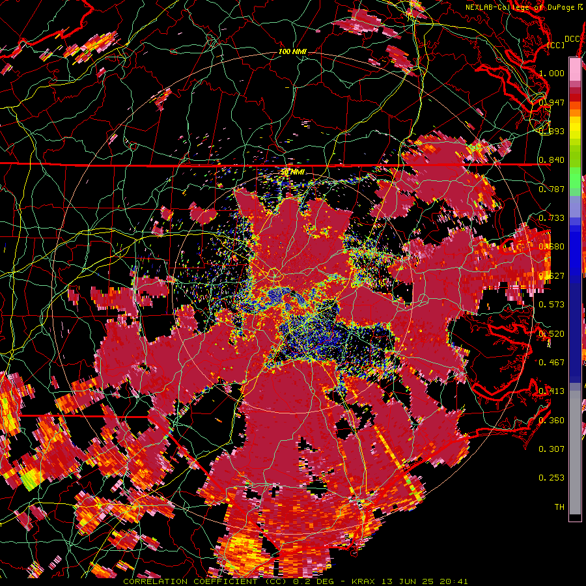
Task: Select the 0.307 scale value
Action: (x=551, y=449)
